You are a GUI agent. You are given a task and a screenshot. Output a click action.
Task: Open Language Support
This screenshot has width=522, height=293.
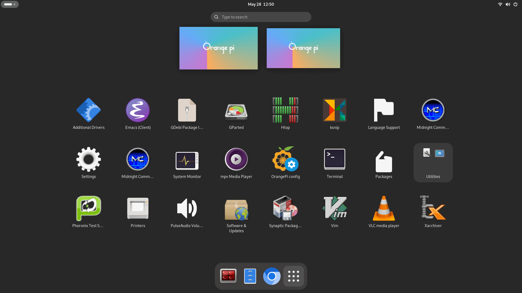(384, 114)
